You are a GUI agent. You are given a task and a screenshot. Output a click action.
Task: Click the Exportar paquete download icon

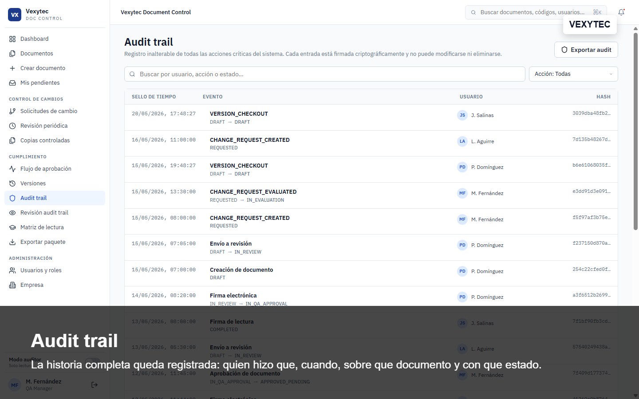[x=12, y=242]
